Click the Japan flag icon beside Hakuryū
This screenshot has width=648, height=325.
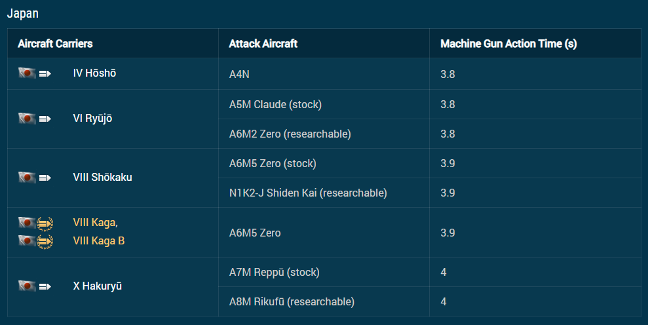(27, 286)
